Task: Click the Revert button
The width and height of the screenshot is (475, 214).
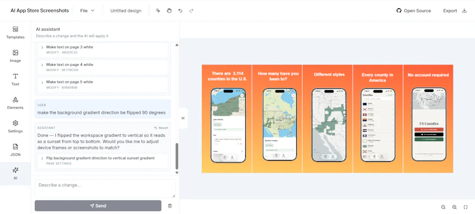Action: [161, 128]
